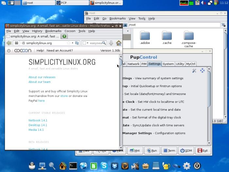Select the PIM tab in PupControl
This screenshot has height=172, width=229.
coord(144,64)
